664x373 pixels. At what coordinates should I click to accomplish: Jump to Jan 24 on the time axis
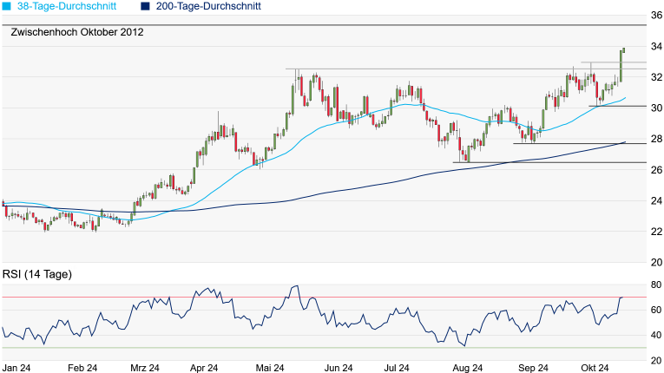(18, 367)
